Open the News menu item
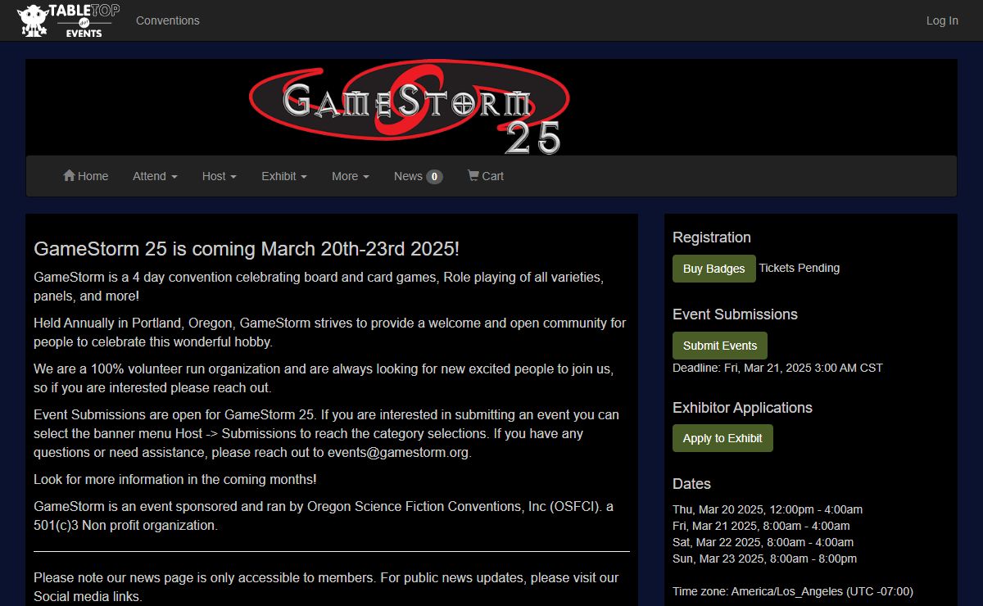Image resolution: width=983 pixels, height=606 pixels. click(418, 176)
